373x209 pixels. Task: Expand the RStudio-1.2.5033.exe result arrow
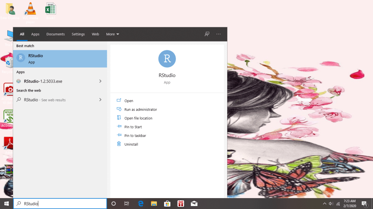click(100, 81)
